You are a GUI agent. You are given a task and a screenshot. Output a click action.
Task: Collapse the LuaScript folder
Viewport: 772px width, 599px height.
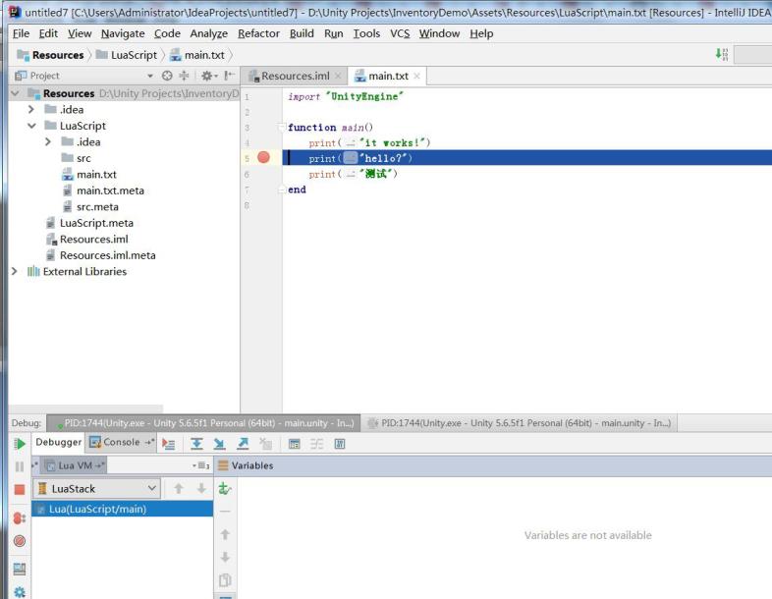click(32, 126)
